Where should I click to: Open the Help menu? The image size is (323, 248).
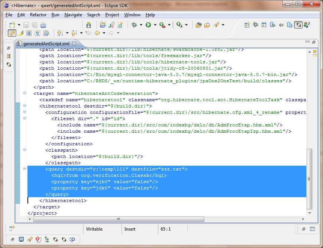tap(150, 15)
